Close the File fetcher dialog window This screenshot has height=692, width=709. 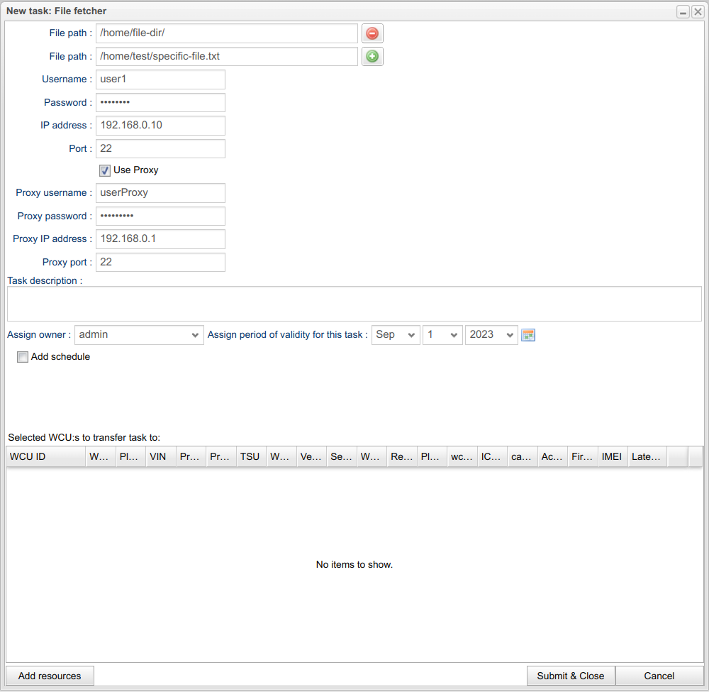698,12
